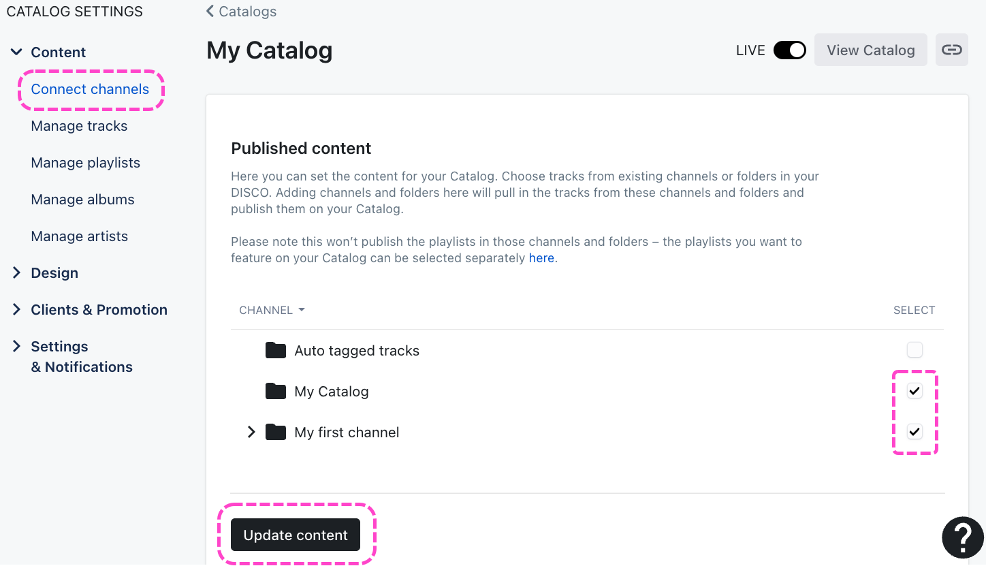Image resolution: width=986 pixels, height=566 pixels.
Task: Click the back arrow beside Catalogs
Action: pyautogui.click(x=210, y=12)
